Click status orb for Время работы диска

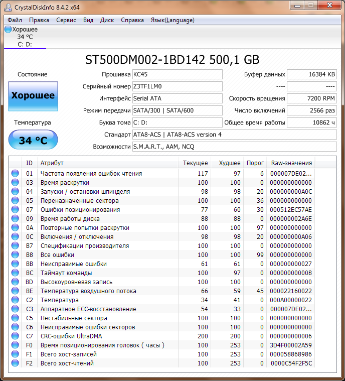(15, 218)
